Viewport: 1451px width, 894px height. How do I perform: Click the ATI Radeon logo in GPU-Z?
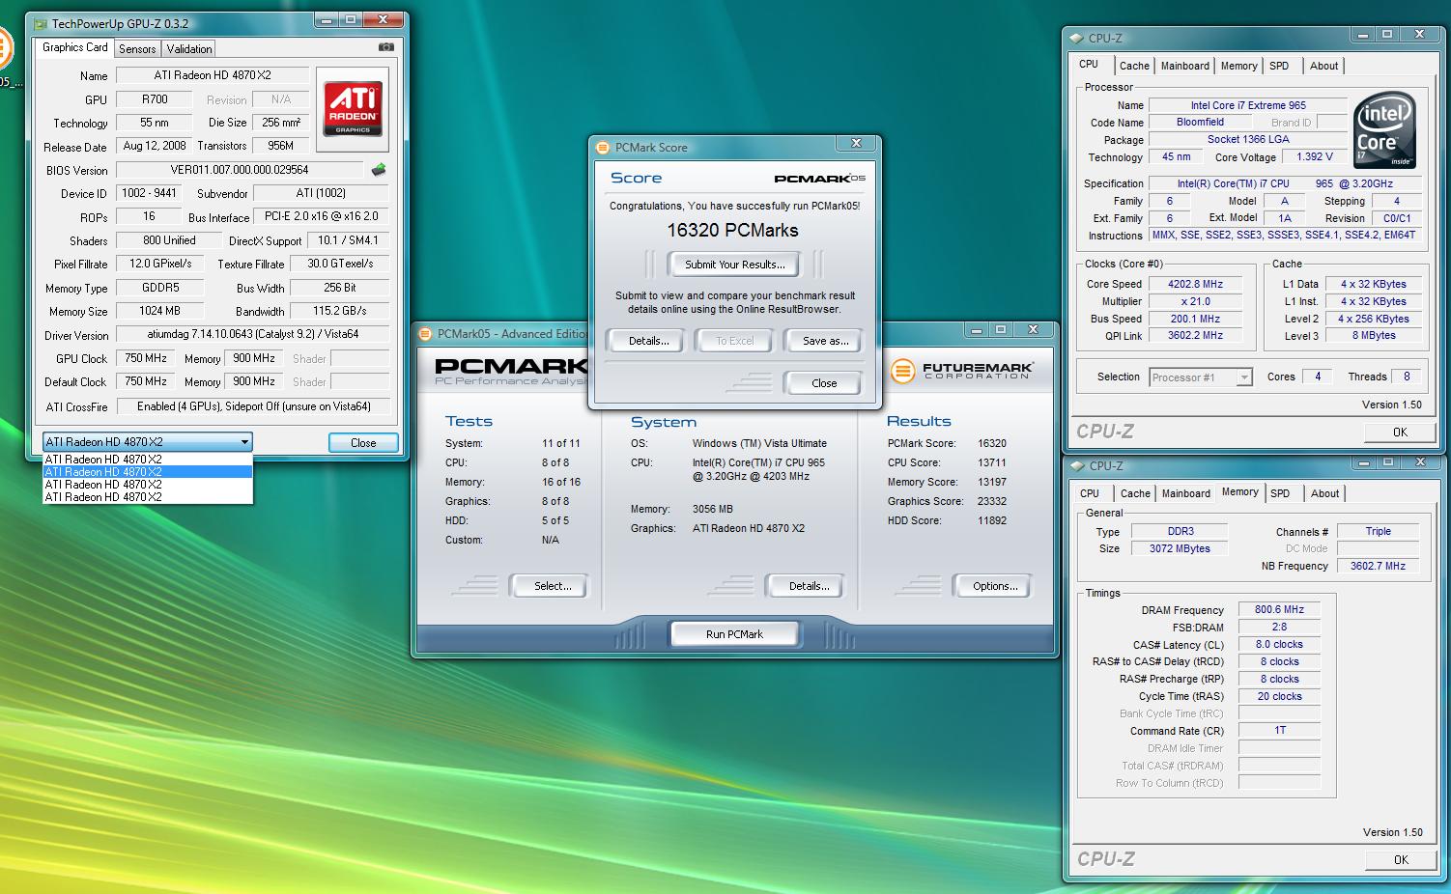click(x=353, y=109)
